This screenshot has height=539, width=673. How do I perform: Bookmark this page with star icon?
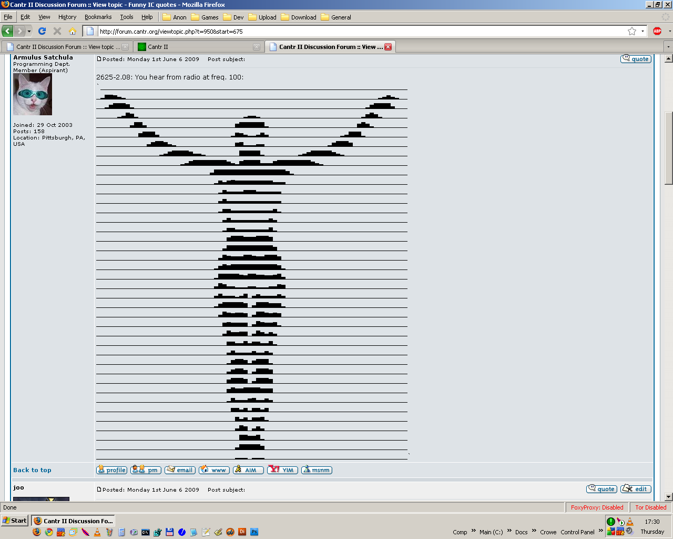click(x=631, y=31)
